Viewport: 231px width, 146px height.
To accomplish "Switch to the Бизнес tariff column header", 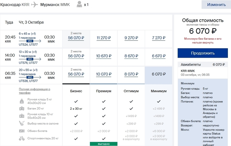I will point(76,91).
